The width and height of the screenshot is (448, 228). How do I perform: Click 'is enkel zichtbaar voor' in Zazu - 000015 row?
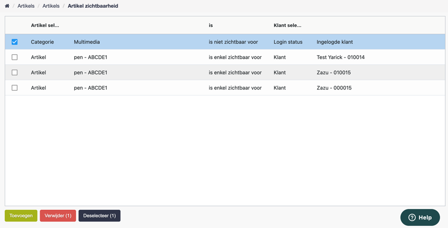click(x=235, y=88)
